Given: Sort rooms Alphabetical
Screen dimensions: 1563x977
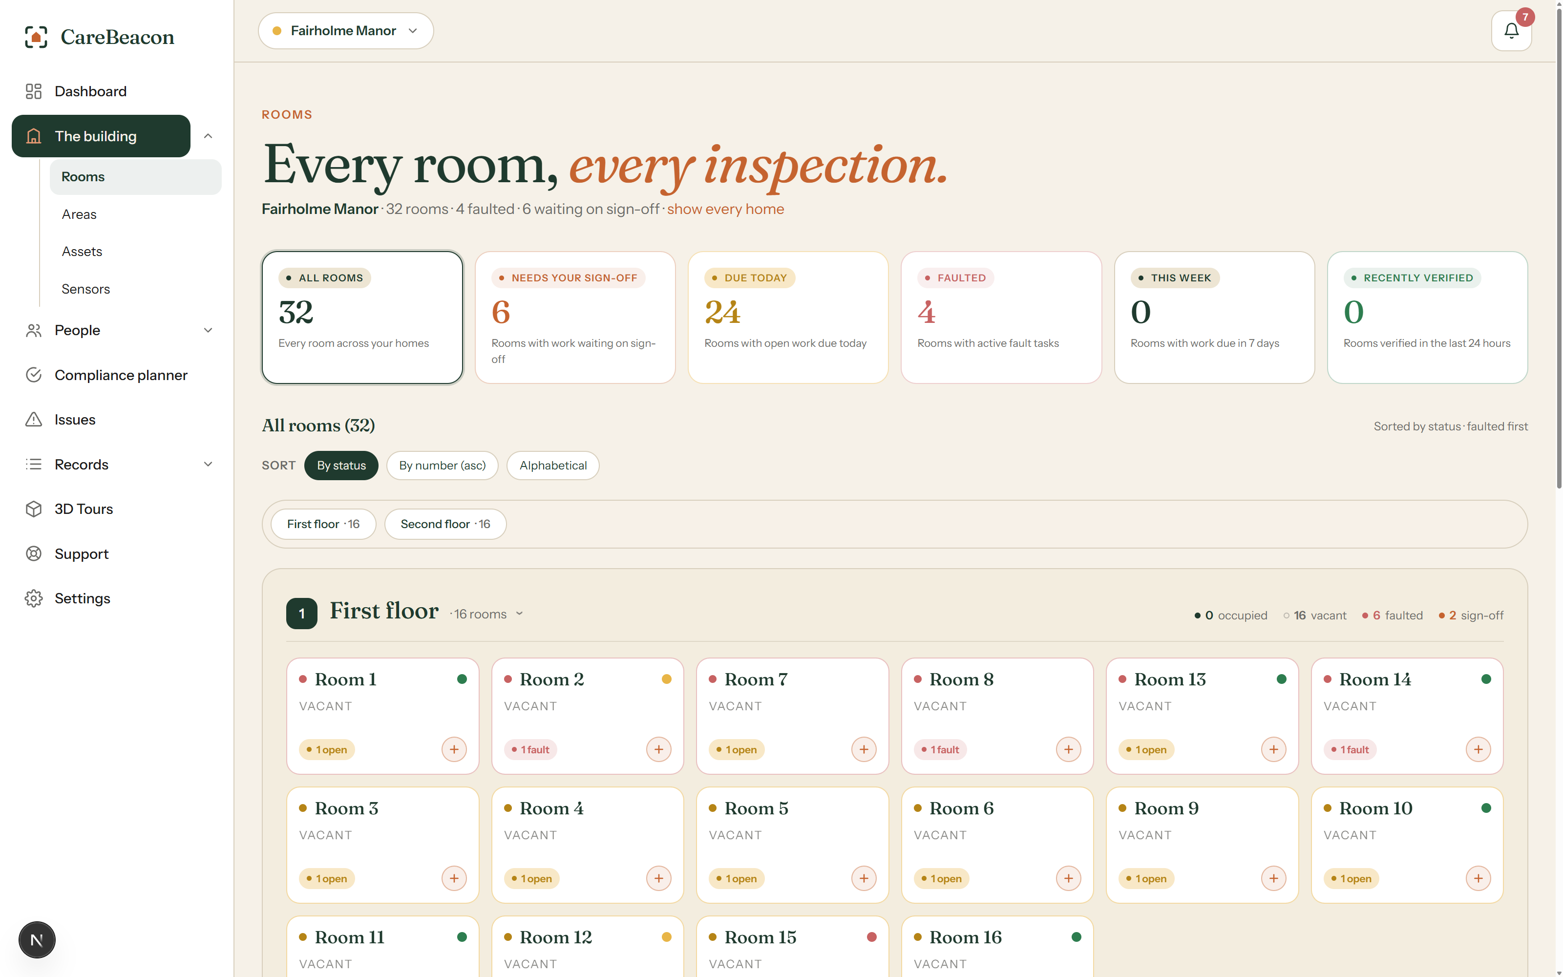Looking at the screenshot, I should [553, 465].
